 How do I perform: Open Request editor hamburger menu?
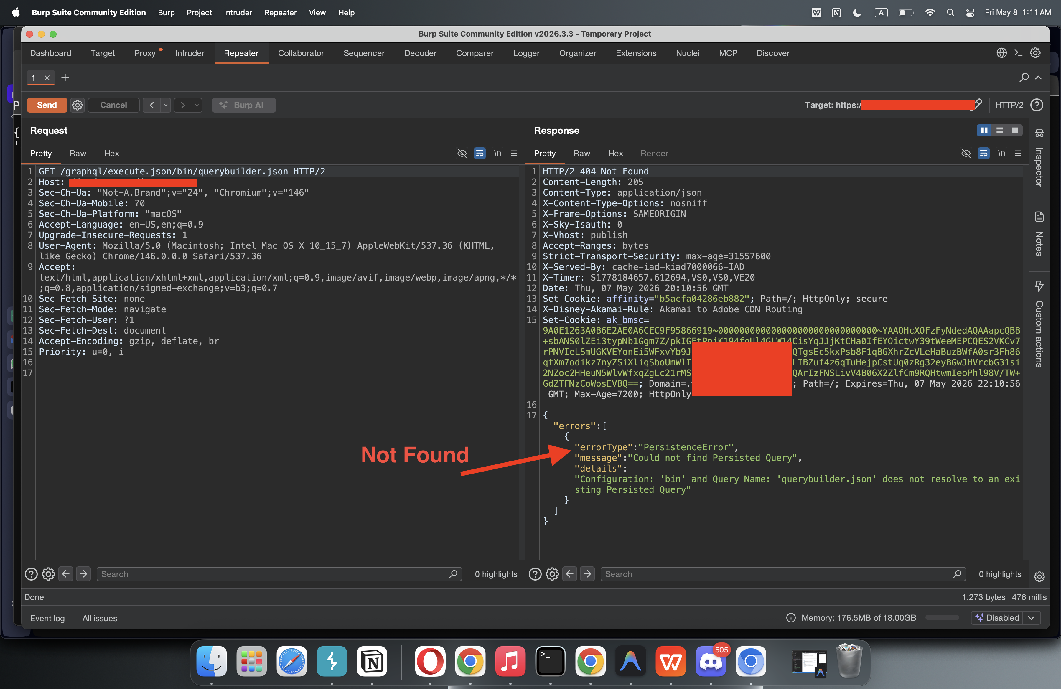click(514, 153)
